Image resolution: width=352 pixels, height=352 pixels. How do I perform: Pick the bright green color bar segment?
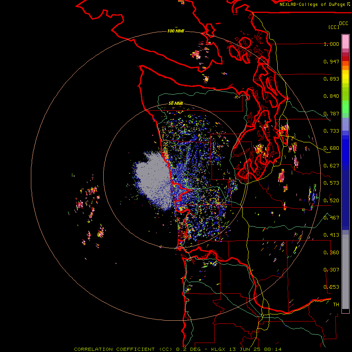point(345,107)
